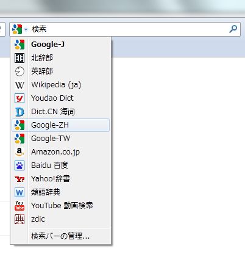Screen dimensions: 245x254
Task: Click the Youdao Dict icon
Action: pos(20,98)
